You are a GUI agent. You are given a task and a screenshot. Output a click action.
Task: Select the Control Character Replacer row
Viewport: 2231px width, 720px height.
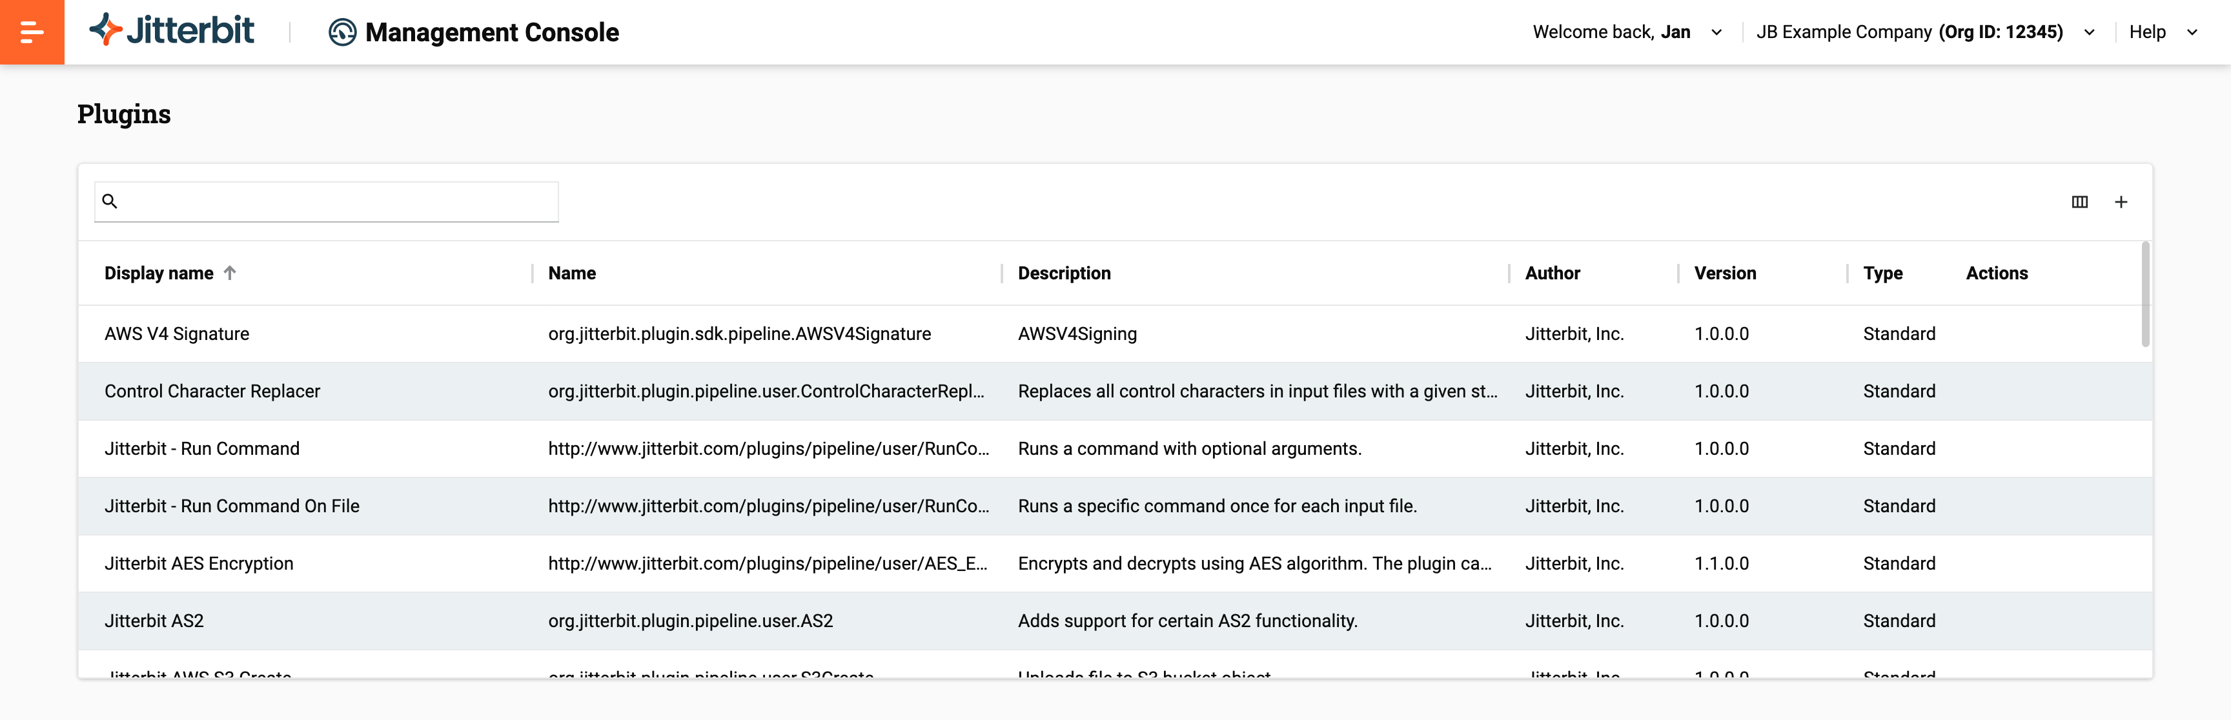pos(1115,391)
